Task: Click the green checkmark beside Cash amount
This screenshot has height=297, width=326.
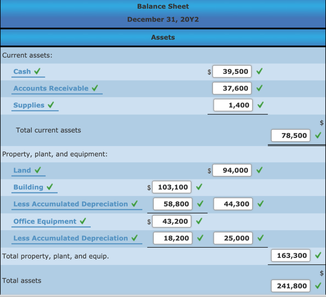Action: 259,71
